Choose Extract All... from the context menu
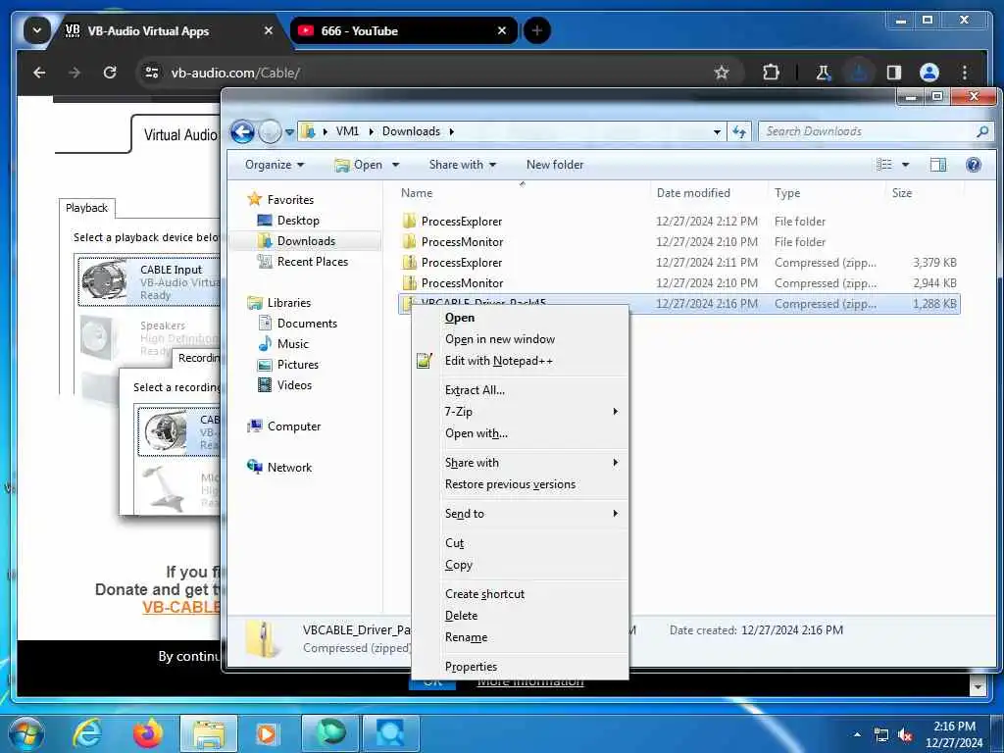 520,390
